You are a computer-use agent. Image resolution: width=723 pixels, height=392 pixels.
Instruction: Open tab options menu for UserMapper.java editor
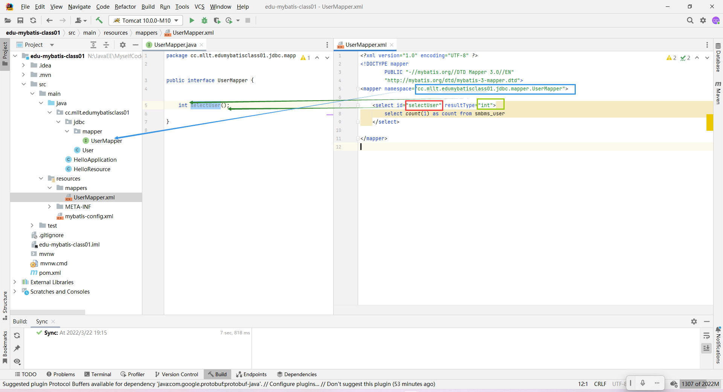coord(327,45)
